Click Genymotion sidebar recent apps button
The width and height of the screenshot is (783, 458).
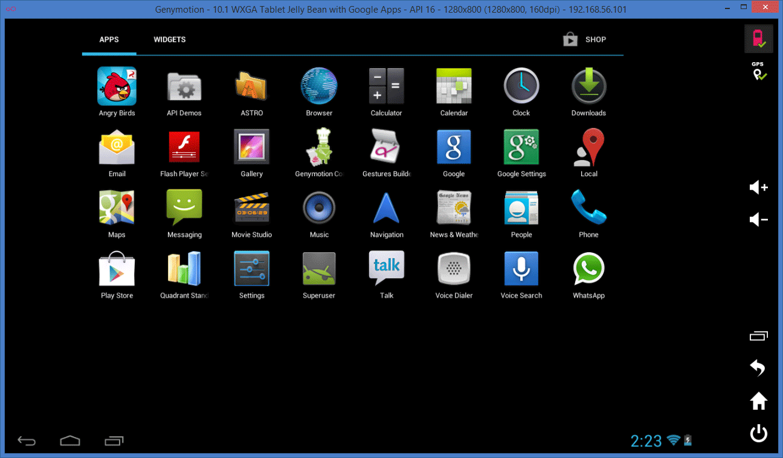(x=758, y=336)
